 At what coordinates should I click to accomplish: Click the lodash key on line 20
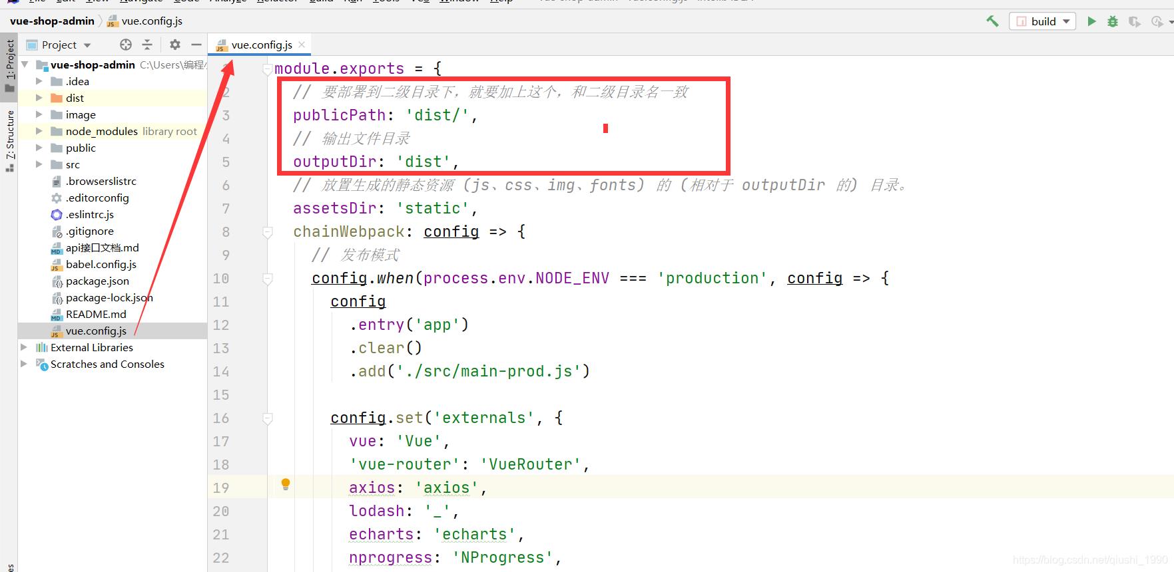[376, 511]
